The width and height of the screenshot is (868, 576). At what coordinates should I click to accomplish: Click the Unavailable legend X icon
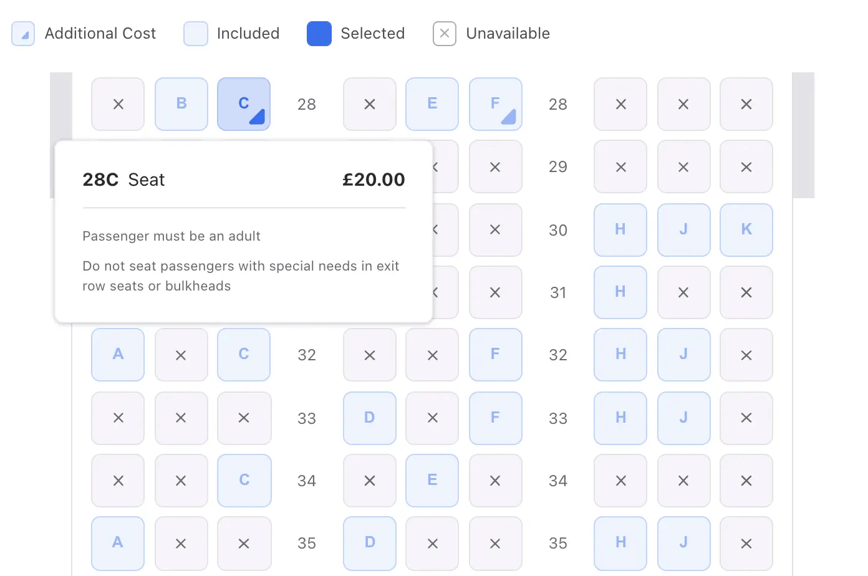pyautogui.click(x=445, y=34)
